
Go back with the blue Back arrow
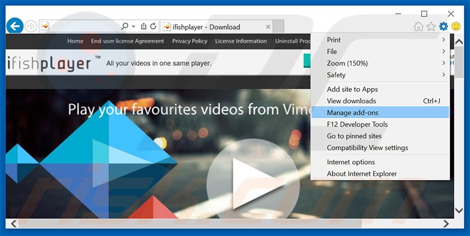tap(15, 26)
